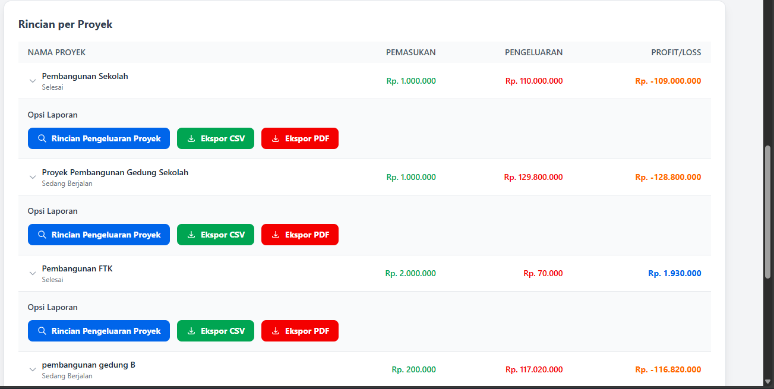The height and width of the screenshot is (389, 774).
Task: Click the Profit/Loss column header
Action: pos(676,52)
